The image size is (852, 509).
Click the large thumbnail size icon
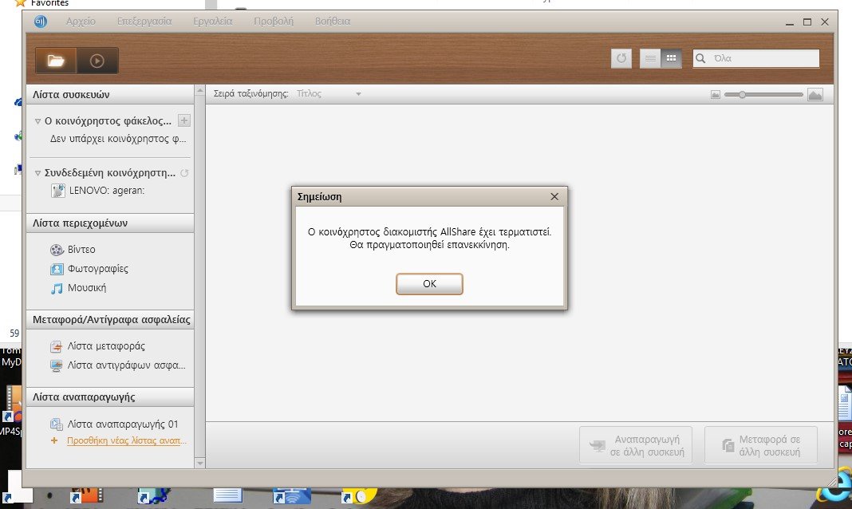pyautogui.click(x=815, y=94)
